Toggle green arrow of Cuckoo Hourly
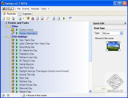This screenshot has width=128, height=98. tap(17, 30)
